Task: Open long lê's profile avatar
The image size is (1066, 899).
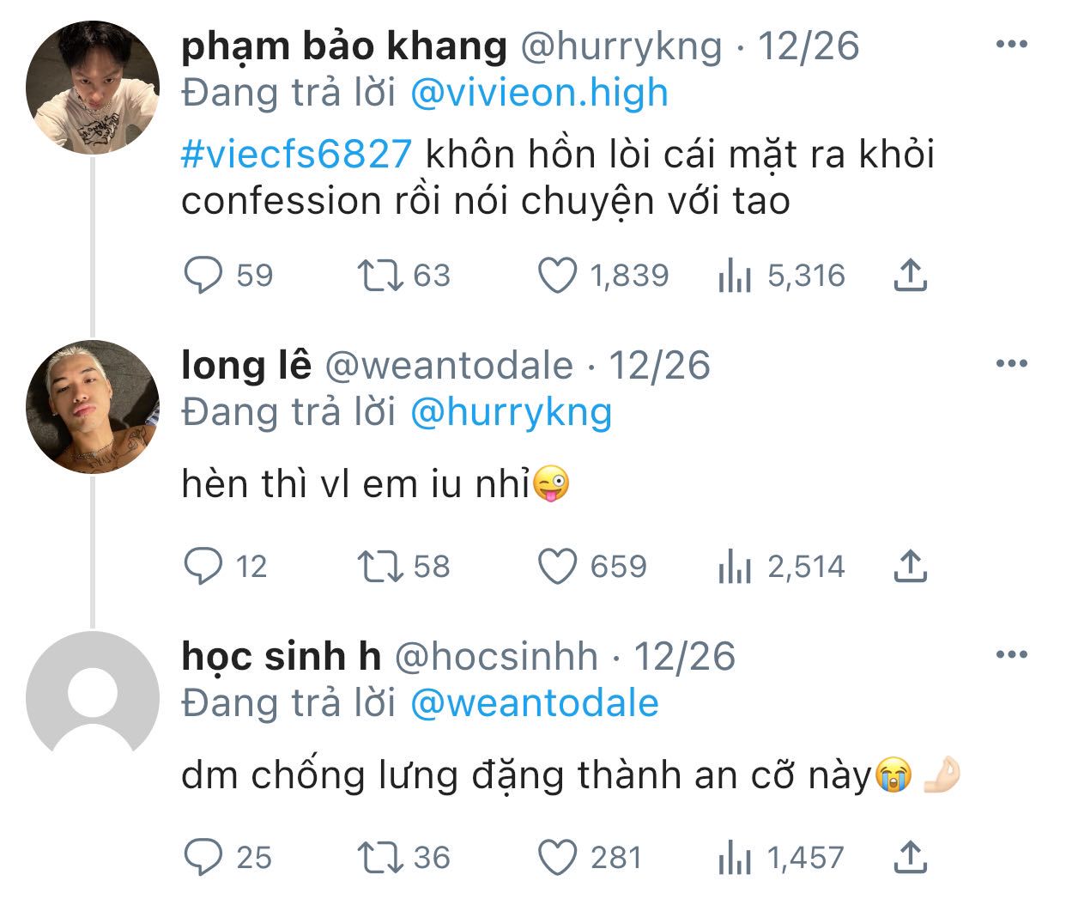Action: point(93,406)
